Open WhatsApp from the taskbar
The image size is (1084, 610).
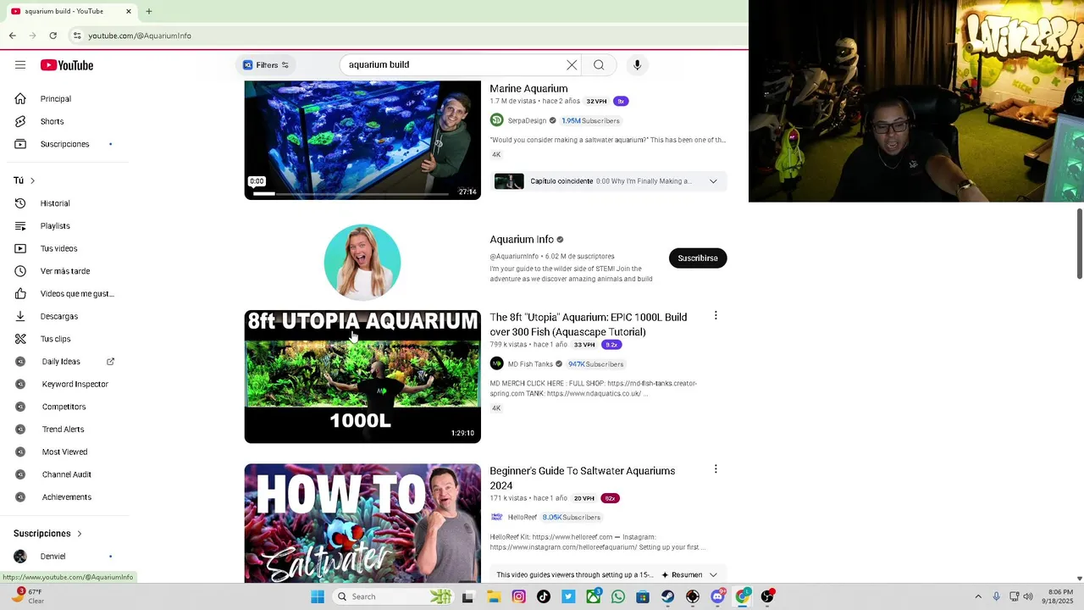[618, 596]
